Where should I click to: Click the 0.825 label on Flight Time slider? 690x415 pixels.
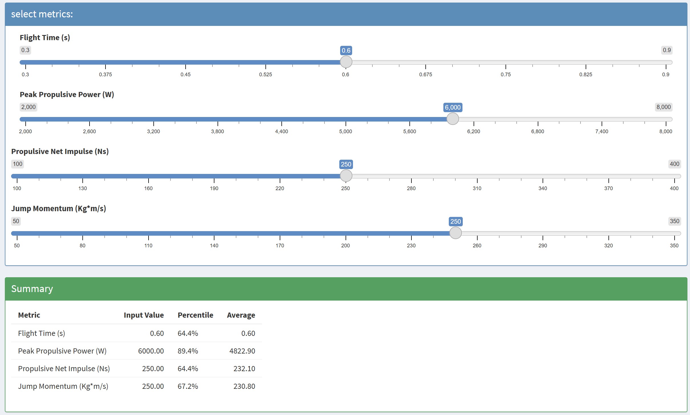pos(586,75)
